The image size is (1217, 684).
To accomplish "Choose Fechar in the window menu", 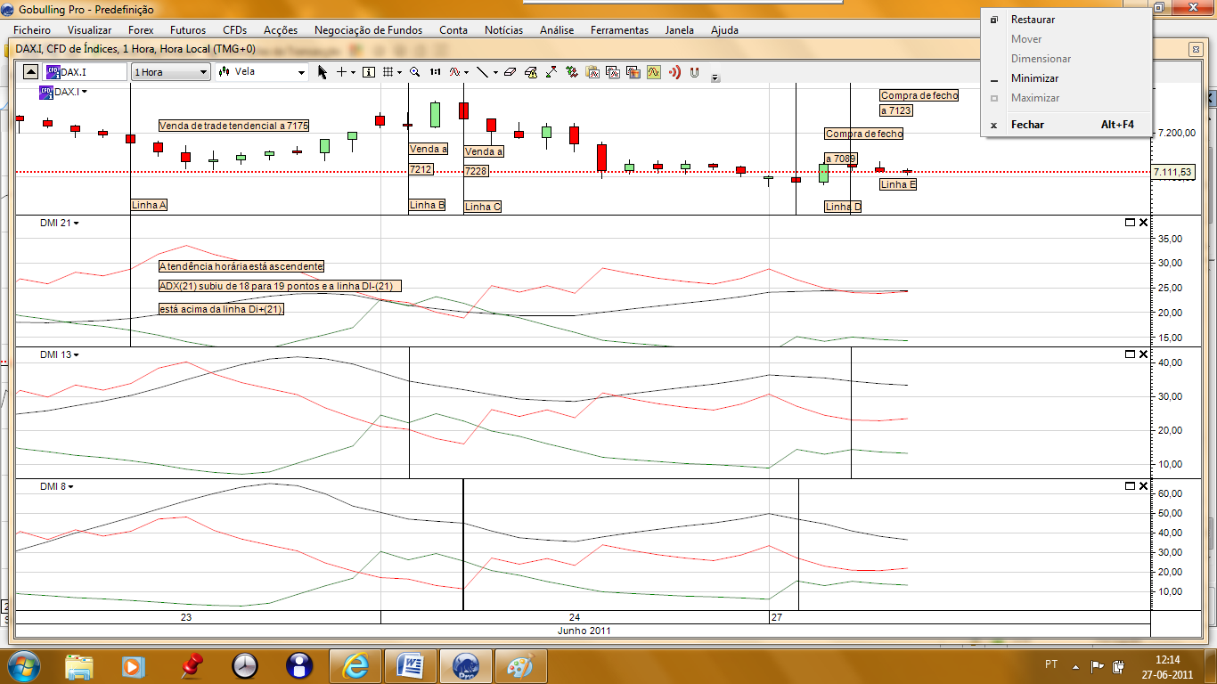I will click(1066, 125).
